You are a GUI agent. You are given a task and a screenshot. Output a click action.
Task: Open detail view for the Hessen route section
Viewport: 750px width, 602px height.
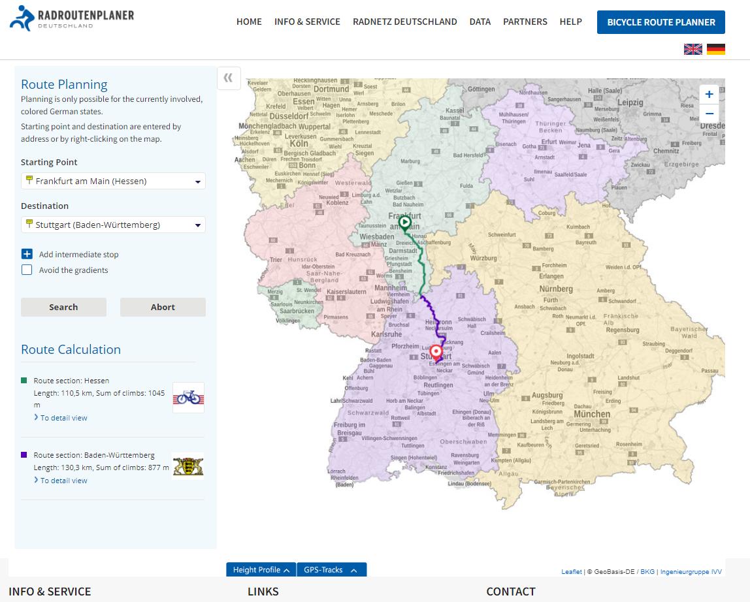[x=62, y=418]
